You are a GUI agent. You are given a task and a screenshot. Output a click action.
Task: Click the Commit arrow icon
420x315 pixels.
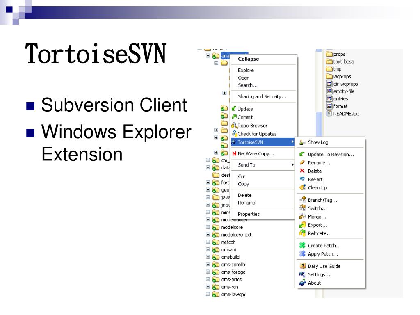tap(234, 117)
